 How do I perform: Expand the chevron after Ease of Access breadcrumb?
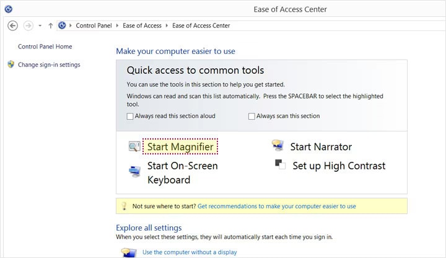point(167,25)
